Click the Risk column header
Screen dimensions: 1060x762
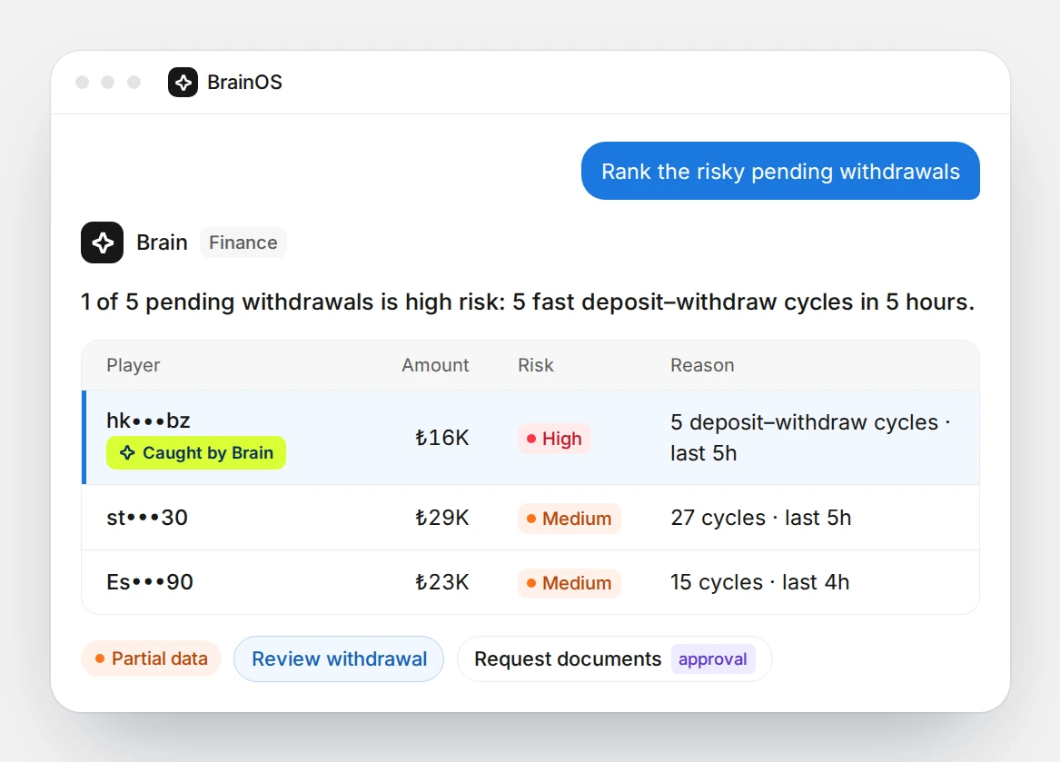click(x=535, y=365)
